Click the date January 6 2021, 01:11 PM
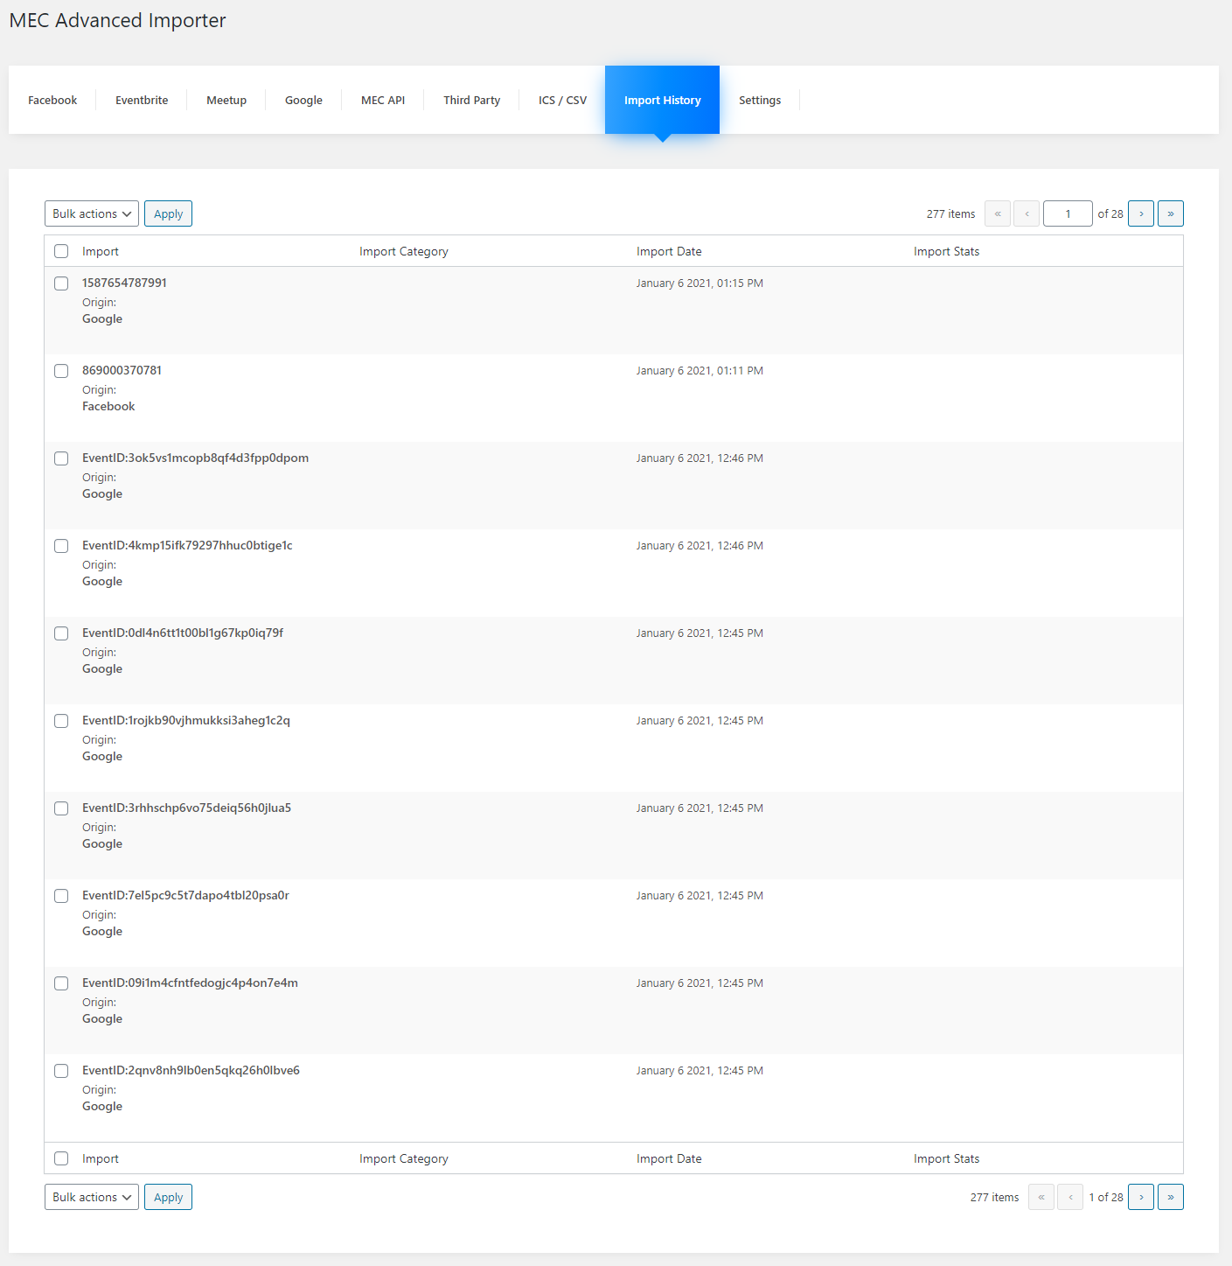 pos(700,371)
